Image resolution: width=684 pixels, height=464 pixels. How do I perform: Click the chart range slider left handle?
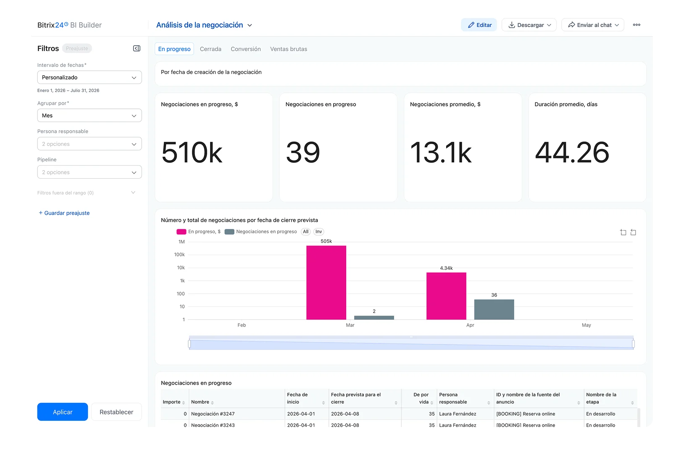pos(189,344)
